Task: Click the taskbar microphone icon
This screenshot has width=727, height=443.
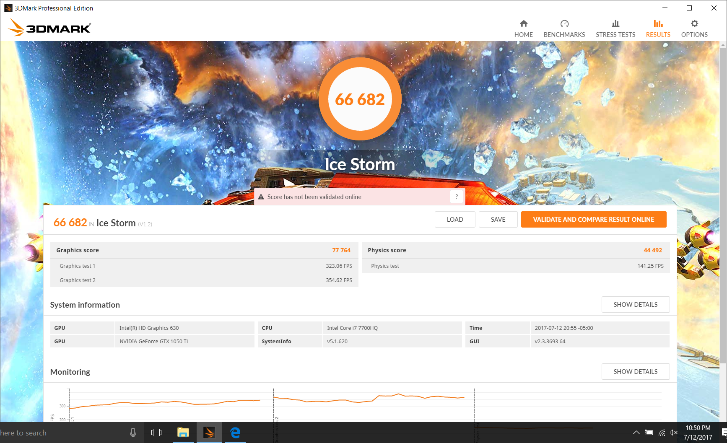Action: click(x=133, y=433)
